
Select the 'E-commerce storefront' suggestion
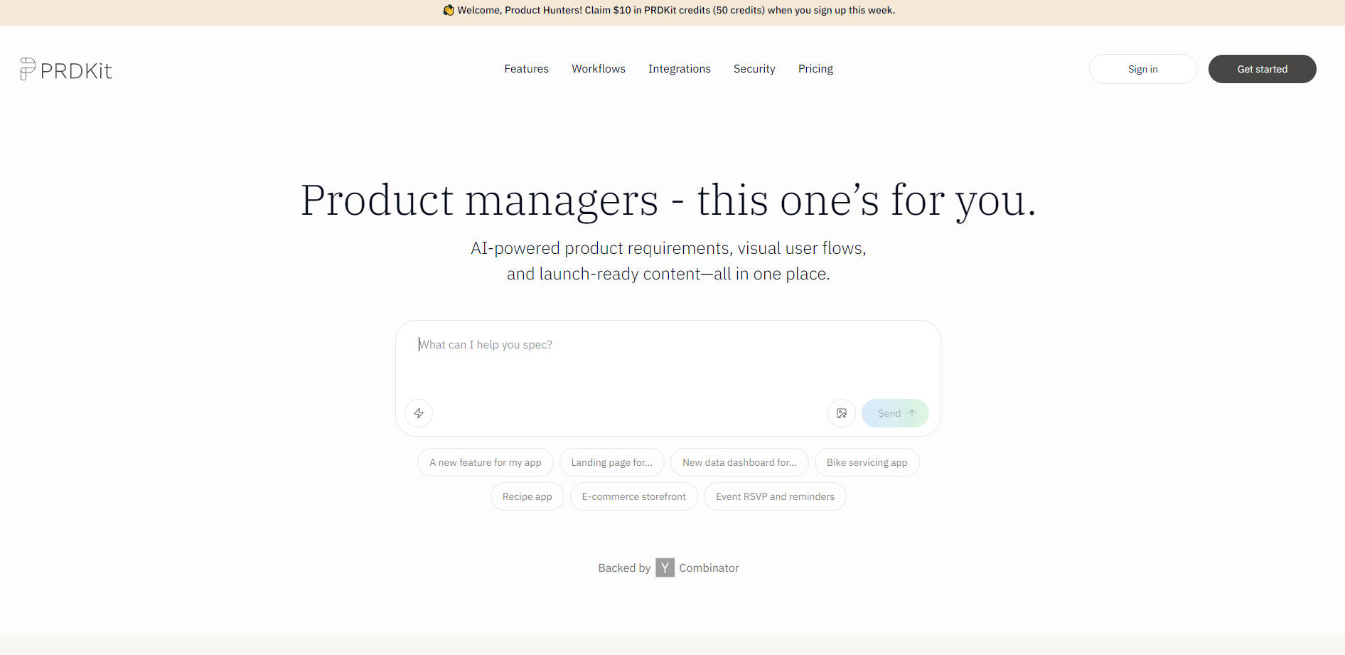coord(633,496)
